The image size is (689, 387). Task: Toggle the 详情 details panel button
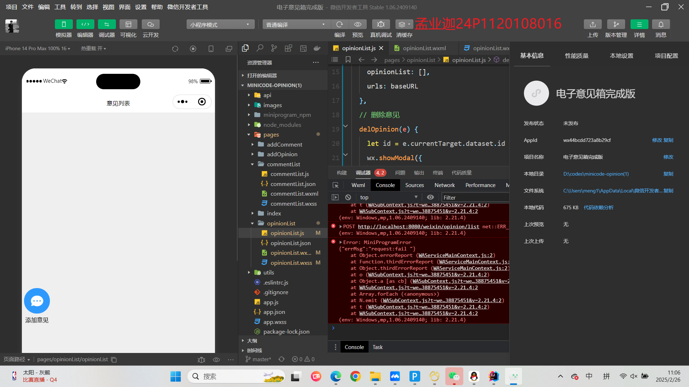pyautogui.click(x=639, y=24)
